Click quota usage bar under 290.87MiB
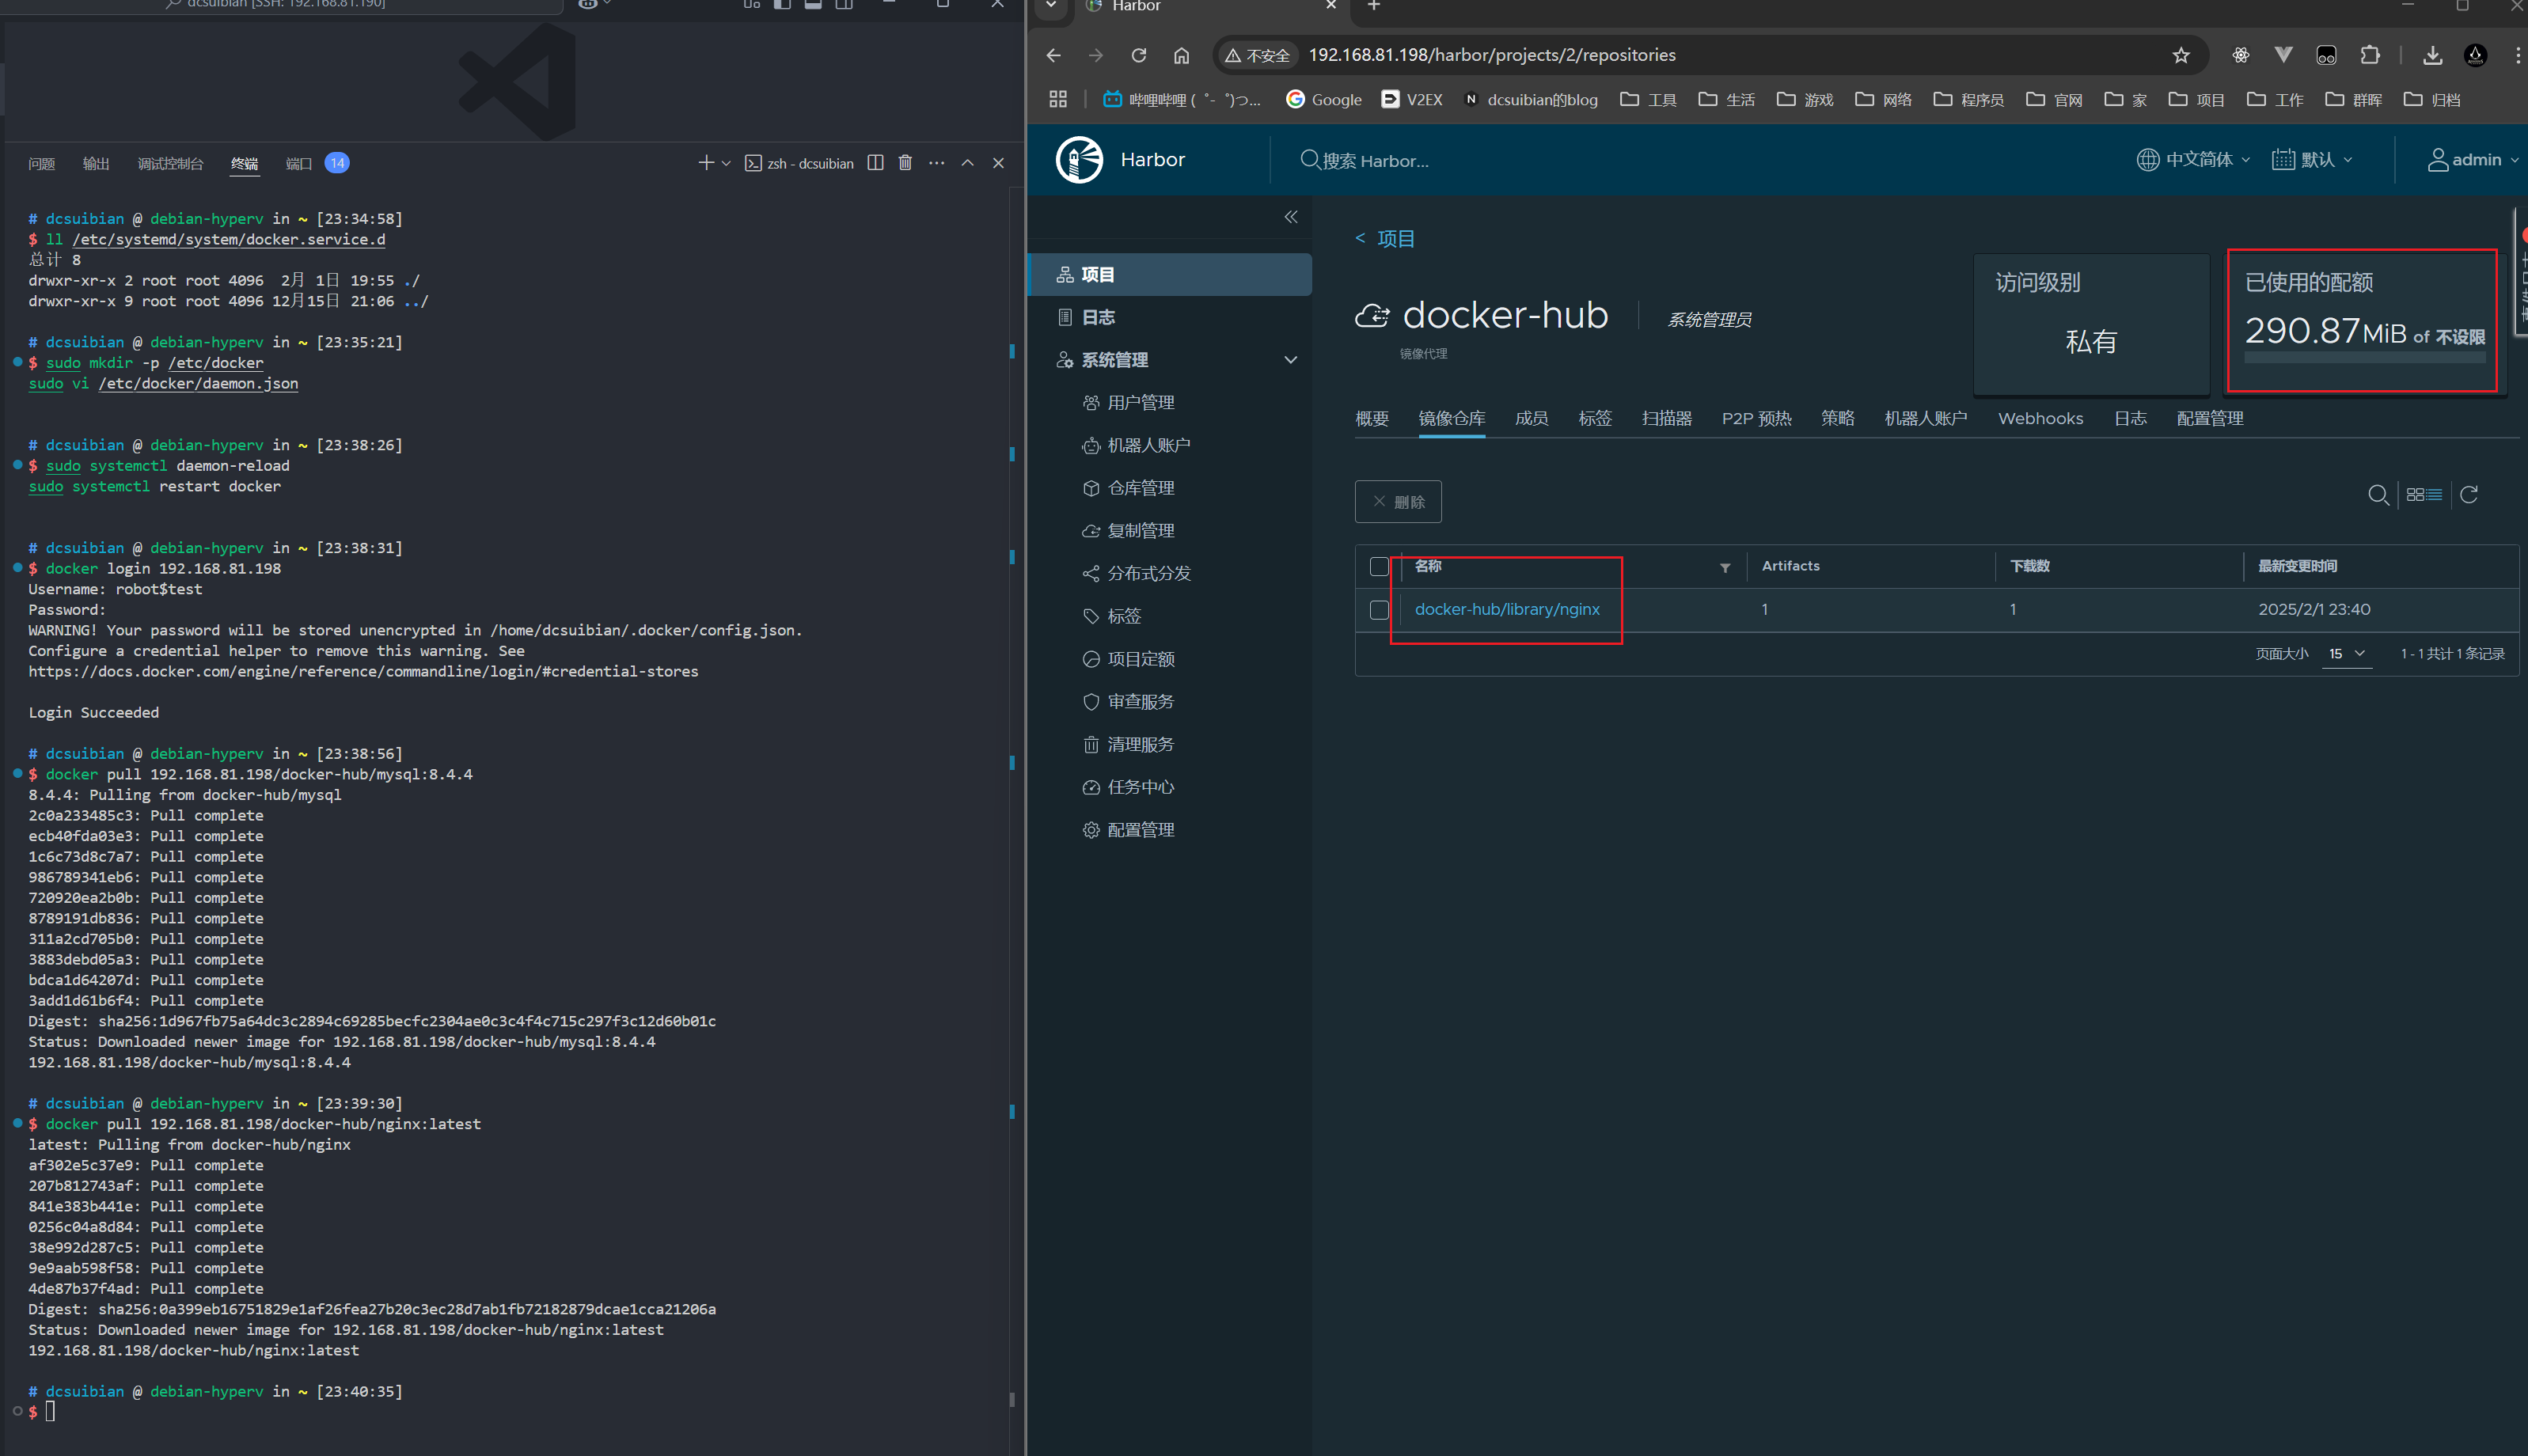Image resolution: width=2528 pixels, height=1456 pixels. coord(2365,357)
